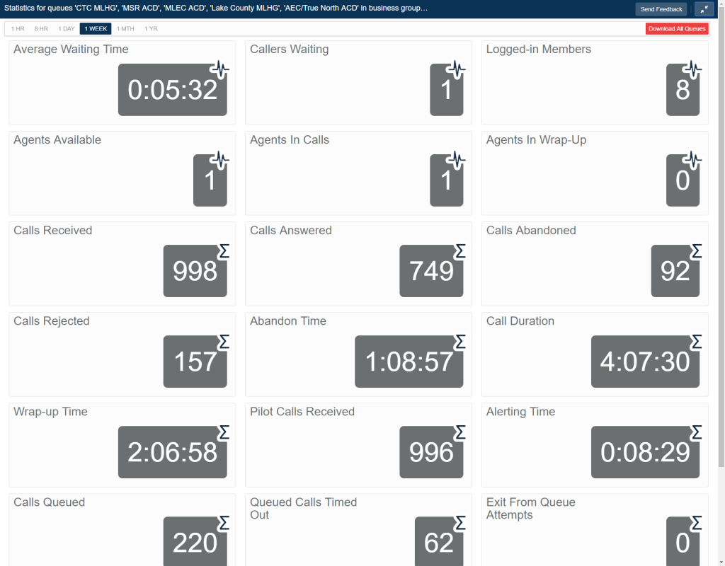
Task: Click the Calls Abandoned value 92
Action: (x=675, y=271)
